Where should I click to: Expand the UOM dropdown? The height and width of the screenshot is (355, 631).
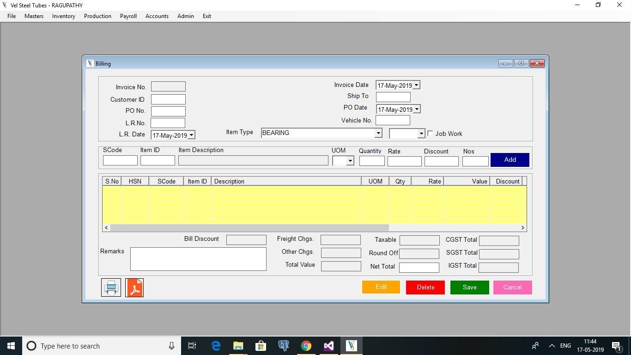tap(350, 161)
